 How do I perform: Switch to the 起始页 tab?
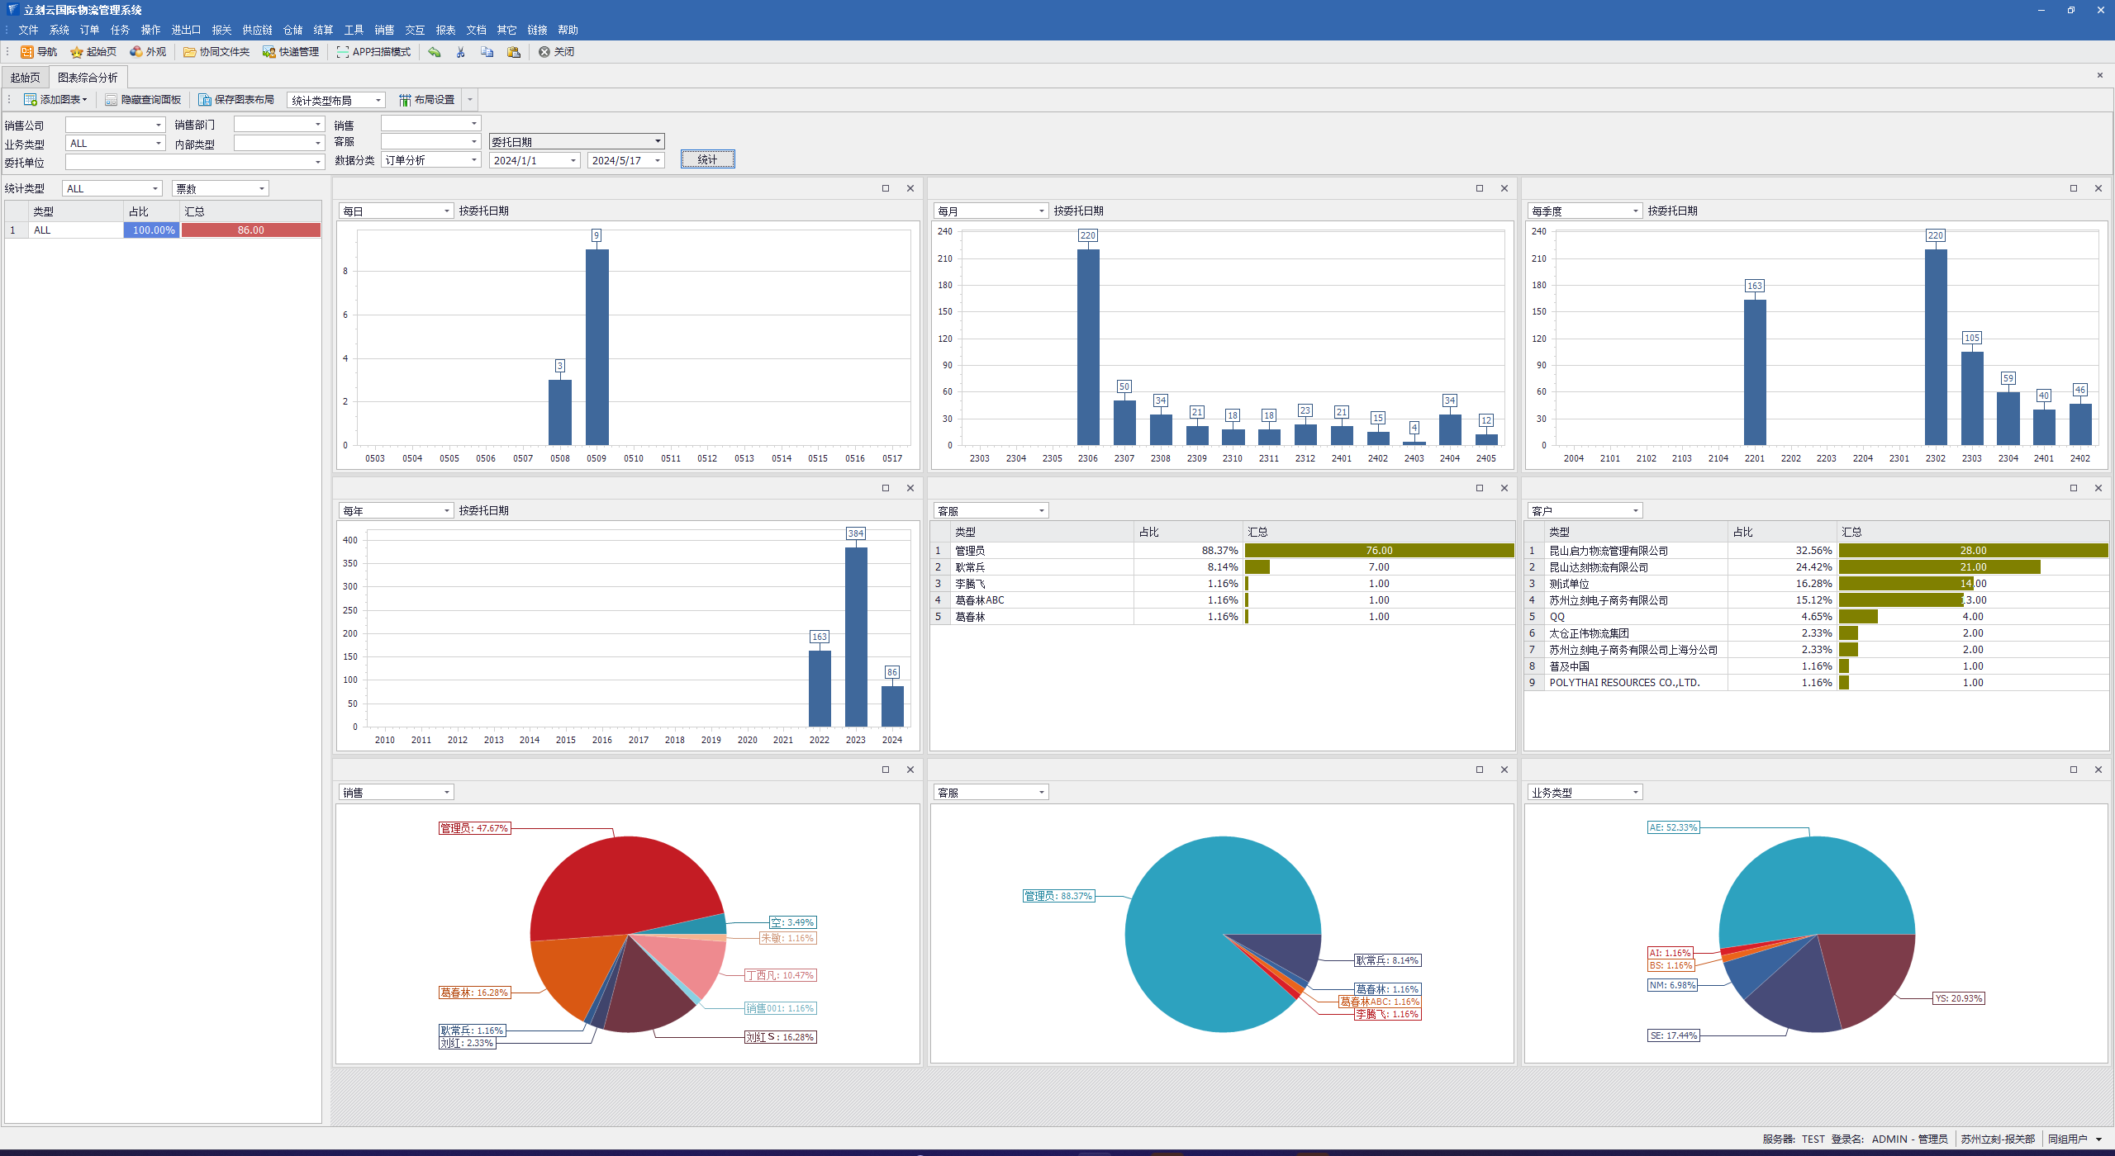pos(25,78)
